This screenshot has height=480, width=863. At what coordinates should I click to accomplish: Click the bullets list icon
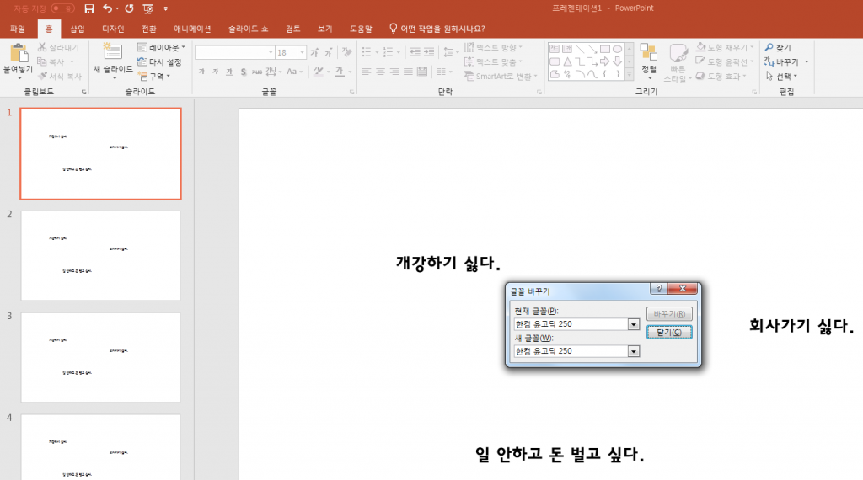tap(367, 52)
